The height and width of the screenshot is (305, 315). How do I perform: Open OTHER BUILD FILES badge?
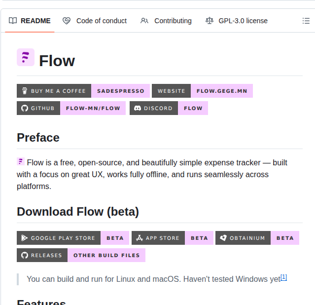pyautogui.click(x=106, y=255)
